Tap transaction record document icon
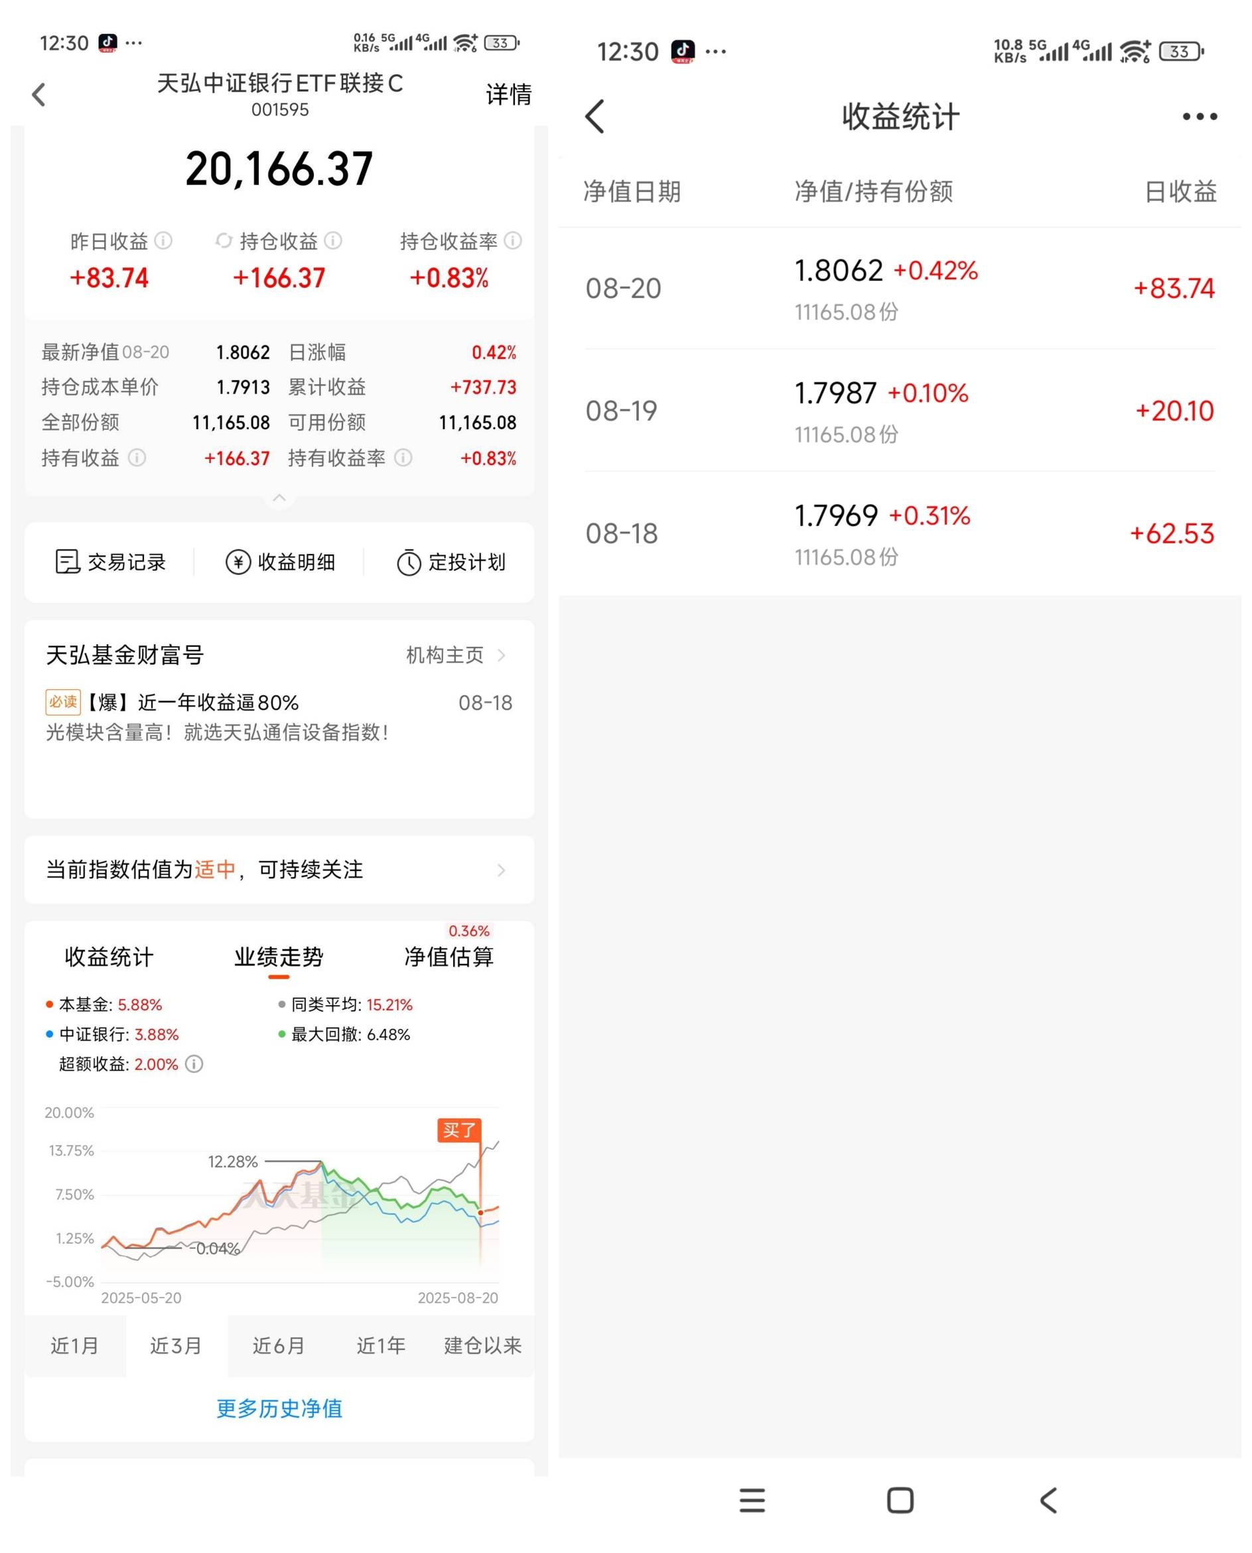This screenshot has width=1252, height=1553. pos(67,563)
